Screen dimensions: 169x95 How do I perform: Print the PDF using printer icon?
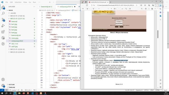pyautogui.click(x=146, y=9)
